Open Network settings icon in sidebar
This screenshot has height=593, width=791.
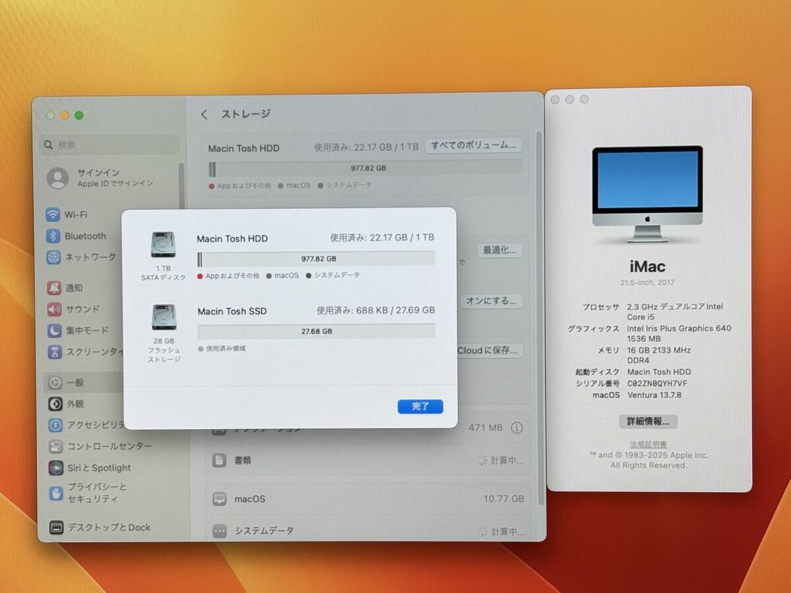pyautogui.click(x=54, y=257)
